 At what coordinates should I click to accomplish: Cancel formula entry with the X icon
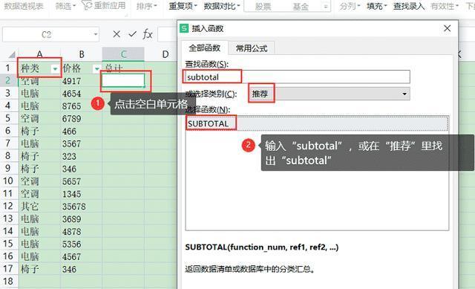(117, 34)
